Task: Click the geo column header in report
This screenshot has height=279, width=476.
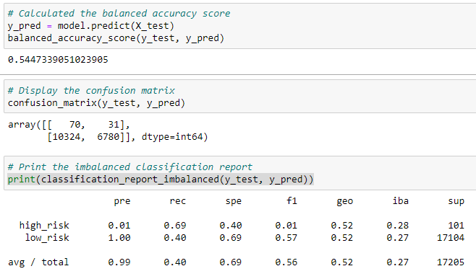Action: point(345,201)
